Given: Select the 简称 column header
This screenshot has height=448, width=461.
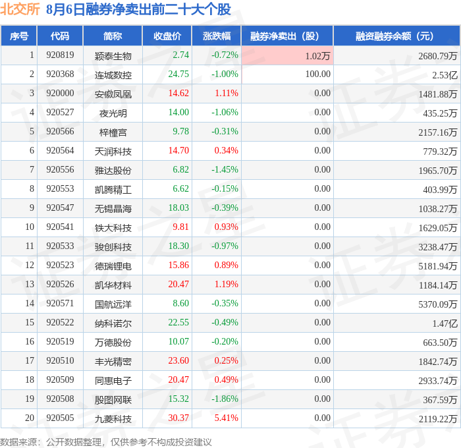Looking at the screenshot, I should click(x=113, y=36).
